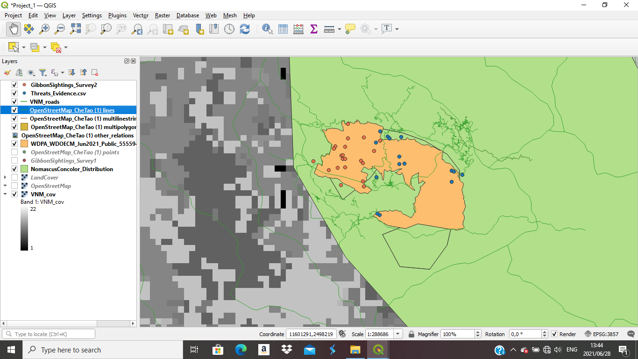Enable the LandCover layer checkbox
Viewport: 638px width, 359px height.
click(14, 178)
